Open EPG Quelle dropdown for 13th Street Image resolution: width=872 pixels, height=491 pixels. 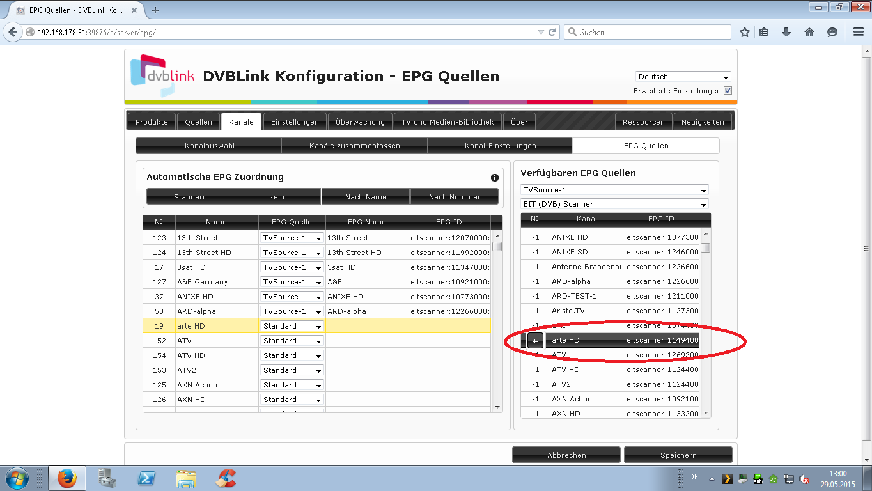[x=292, y=238]
